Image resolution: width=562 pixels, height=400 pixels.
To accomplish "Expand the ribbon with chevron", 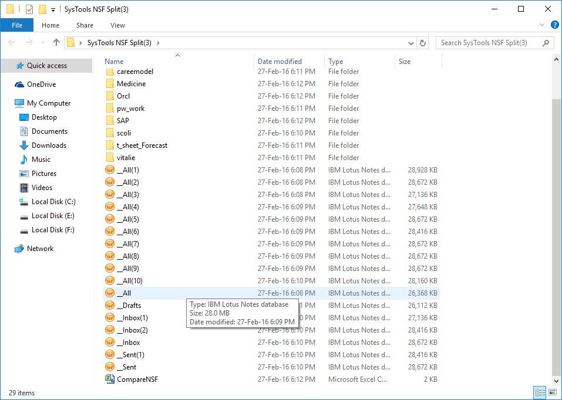I will click(x=542, y=25).
